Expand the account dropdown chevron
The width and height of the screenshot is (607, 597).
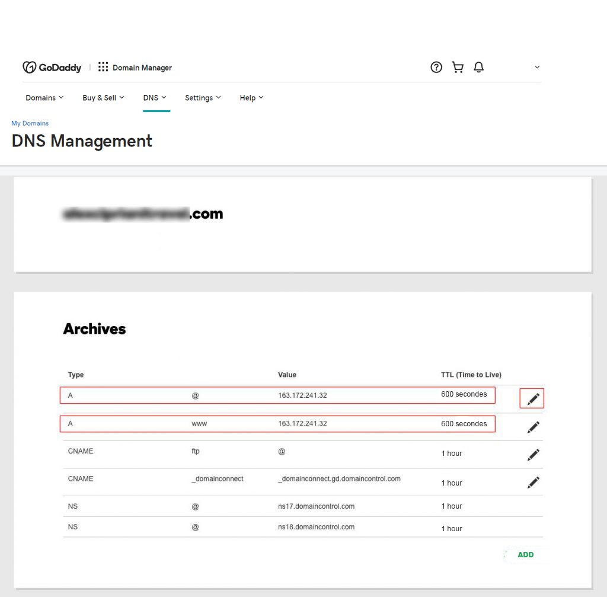pyautogui.click(x=537, y=68)
